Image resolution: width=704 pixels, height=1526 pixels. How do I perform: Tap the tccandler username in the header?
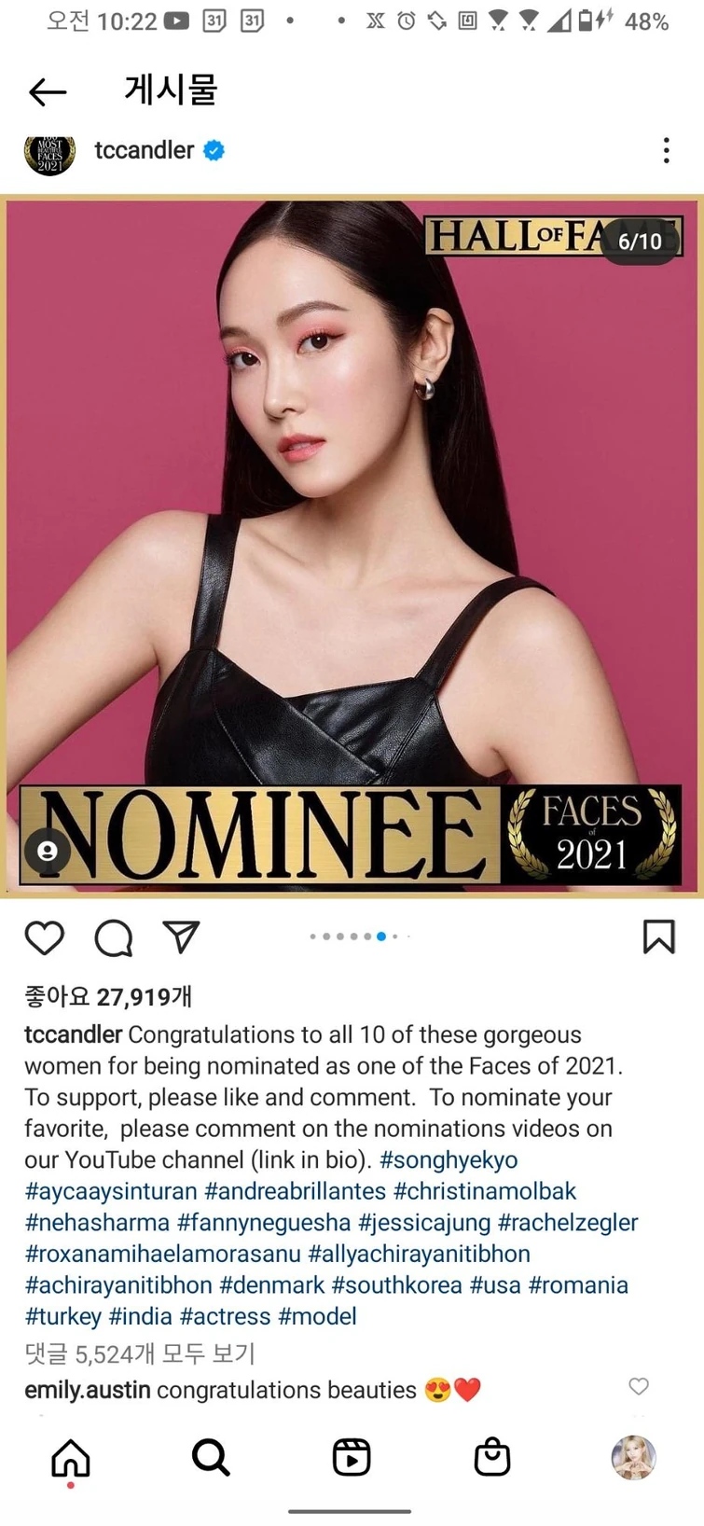point(145,150)
